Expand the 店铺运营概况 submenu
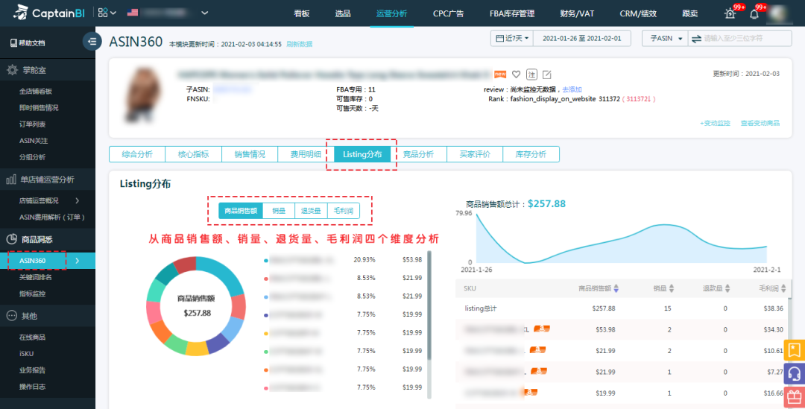The height and width of the screenshot is (409, 805). point(77,200)
